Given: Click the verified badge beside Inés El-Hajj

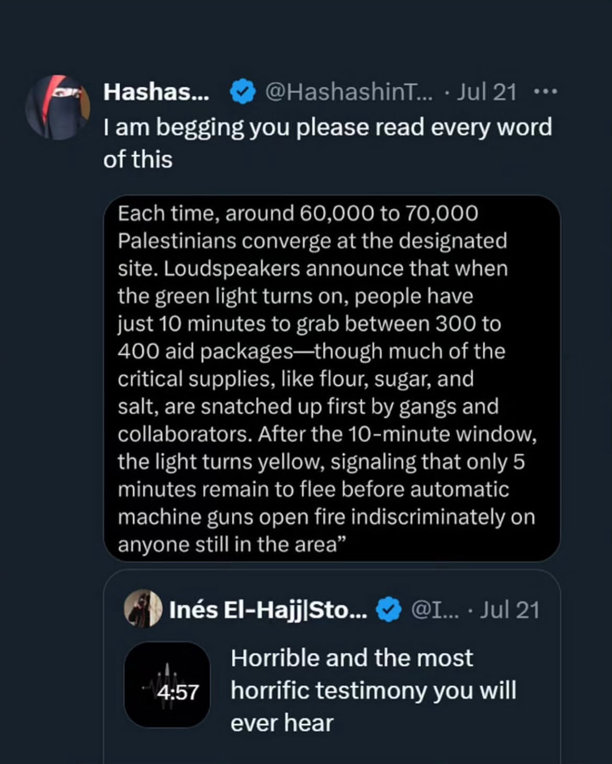Looking at the screenshot, I should (388, 610).
